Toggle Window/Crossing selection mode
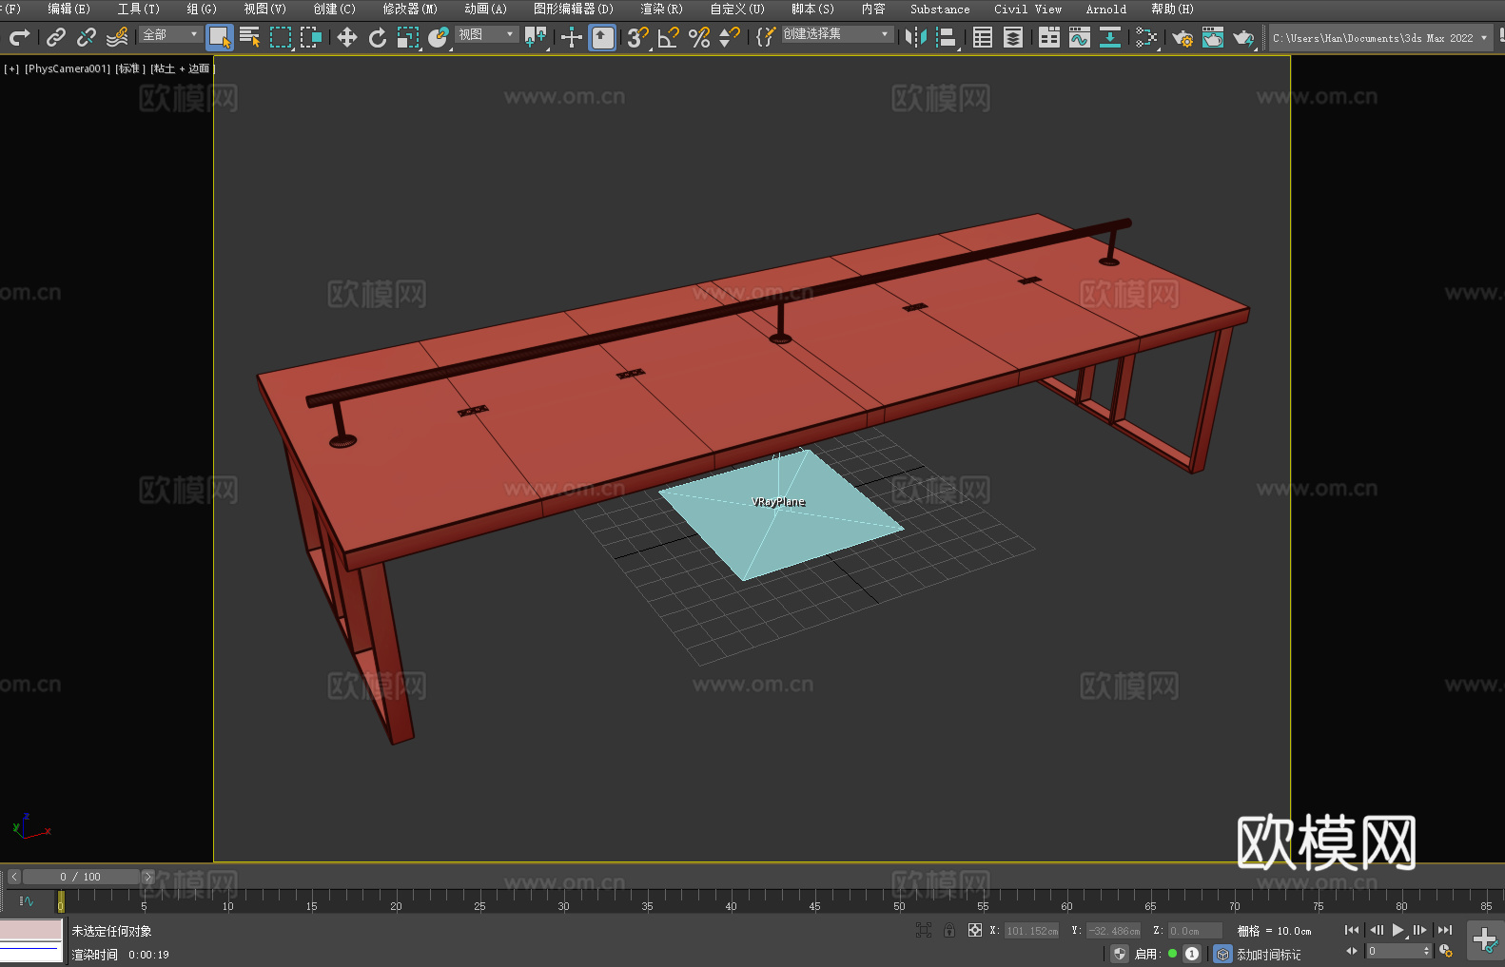 [311, 37]
